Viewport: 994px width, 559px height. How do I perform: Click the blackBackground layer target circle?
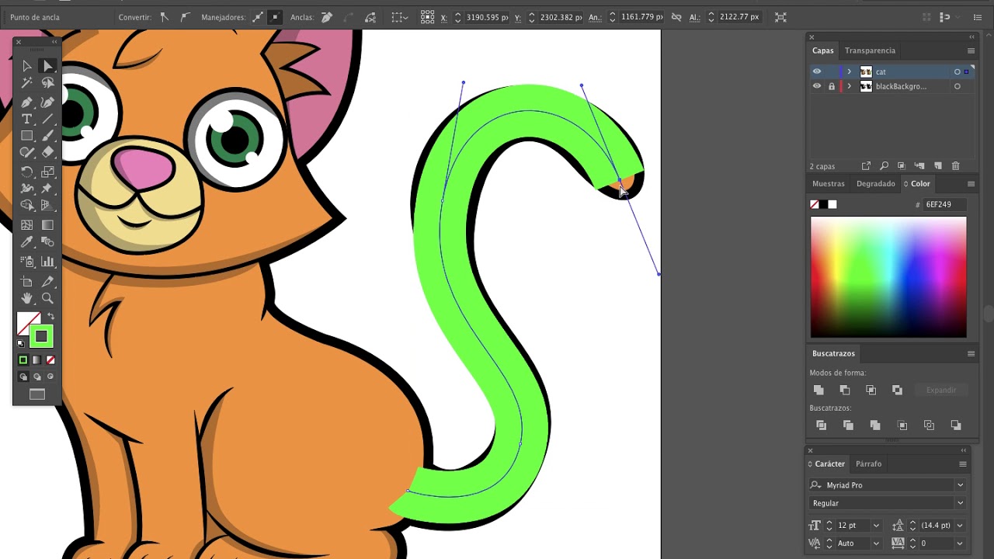pyautogui.click(x=957, y=86)
